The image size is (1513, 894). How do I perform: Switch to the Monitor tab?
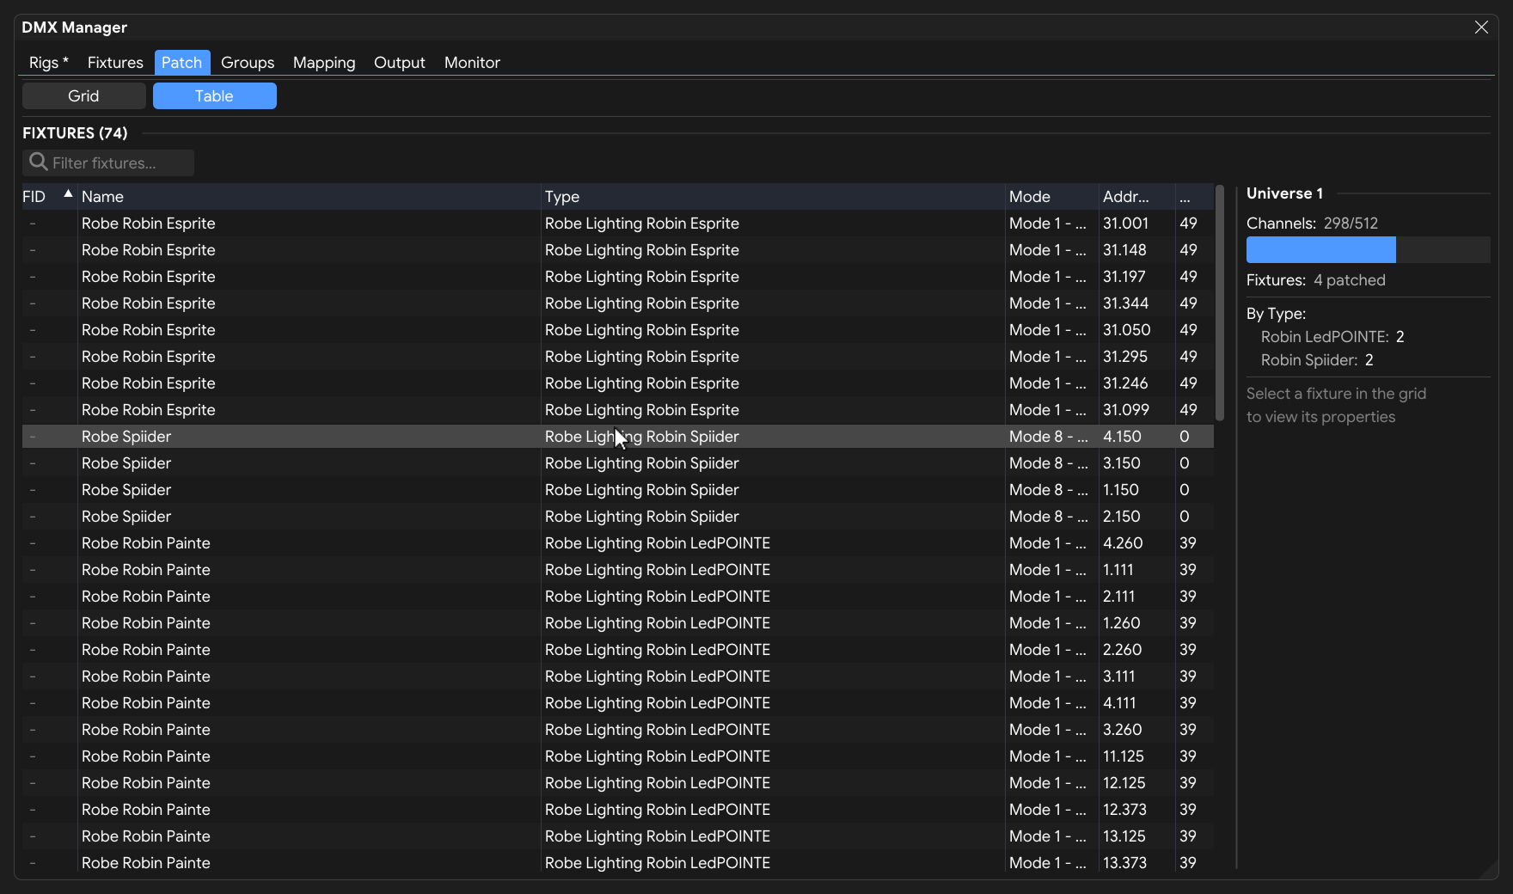coord(472,63)
